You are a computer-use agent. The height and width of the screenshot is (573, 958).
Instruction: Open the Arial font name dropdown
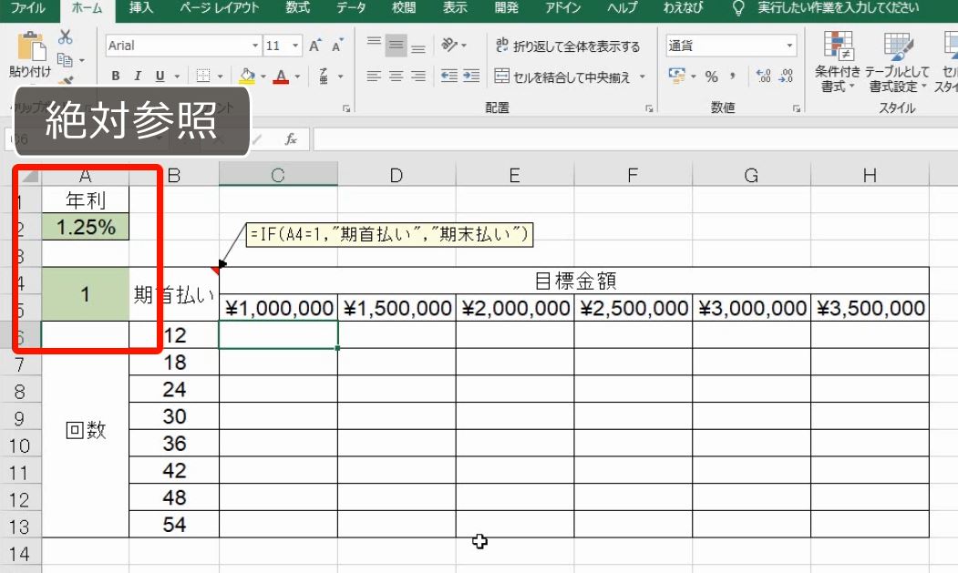coord(255,46)
